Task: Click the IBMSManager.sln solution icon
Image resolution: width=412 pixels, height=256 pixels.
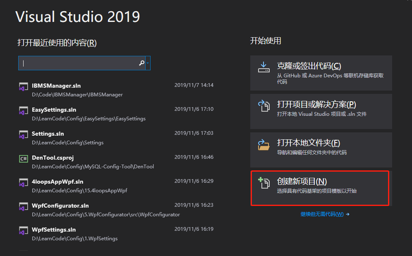Action: pos(24,87)
